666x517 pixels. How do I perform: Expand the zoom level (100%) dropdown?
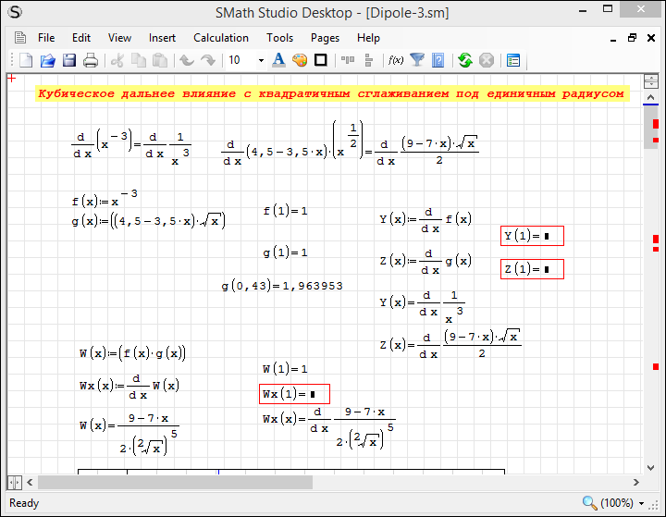click(x=641, y=503)
